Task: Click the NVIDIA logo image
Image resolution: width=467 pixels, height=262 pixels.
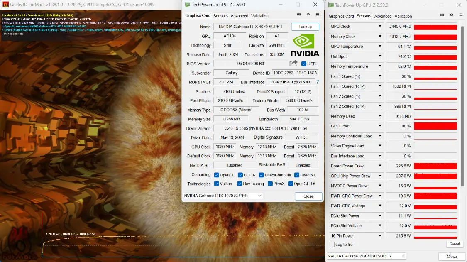Action: 305,45
